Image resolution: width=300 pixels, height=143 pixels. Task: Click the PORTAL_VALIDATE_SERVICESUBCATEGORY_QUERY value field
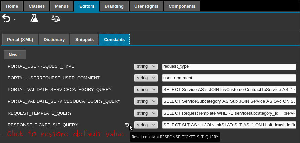click(x=229, y=101)
